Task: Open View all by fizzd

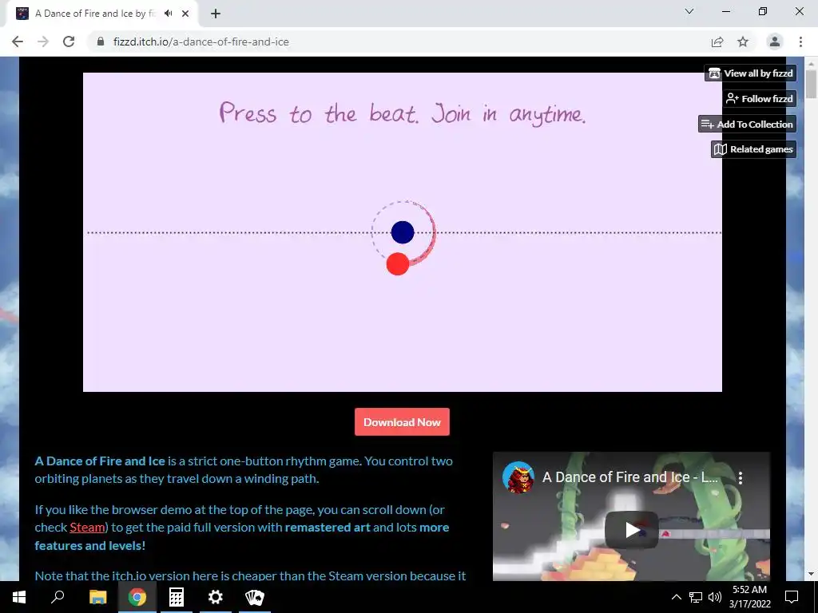Action: [750, 73]
